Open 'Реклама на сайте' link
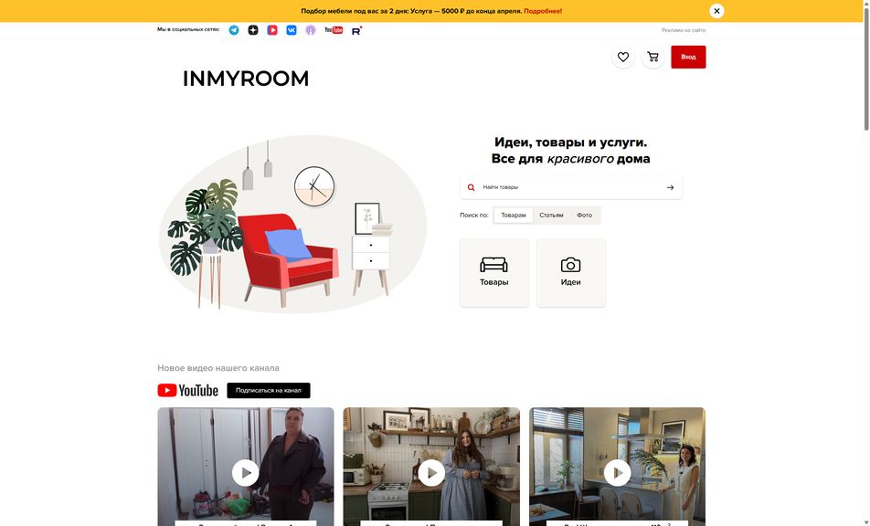This screenshot has width=870, height=526. (x=684, y=30)
